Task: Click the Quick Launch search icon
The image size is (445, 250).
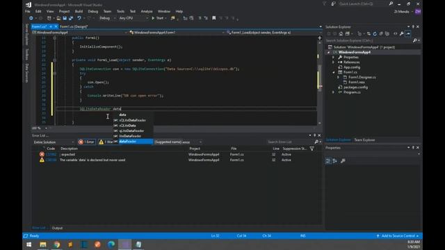Action: coord(391,3)
